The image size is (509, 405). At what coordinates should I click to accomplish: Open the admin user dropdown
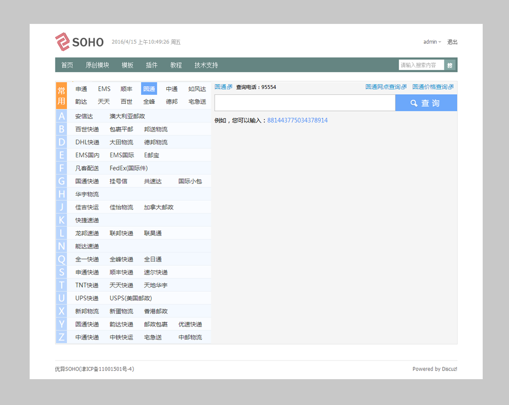point(432,42)
